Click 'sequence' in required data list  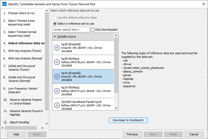(129, 86)
